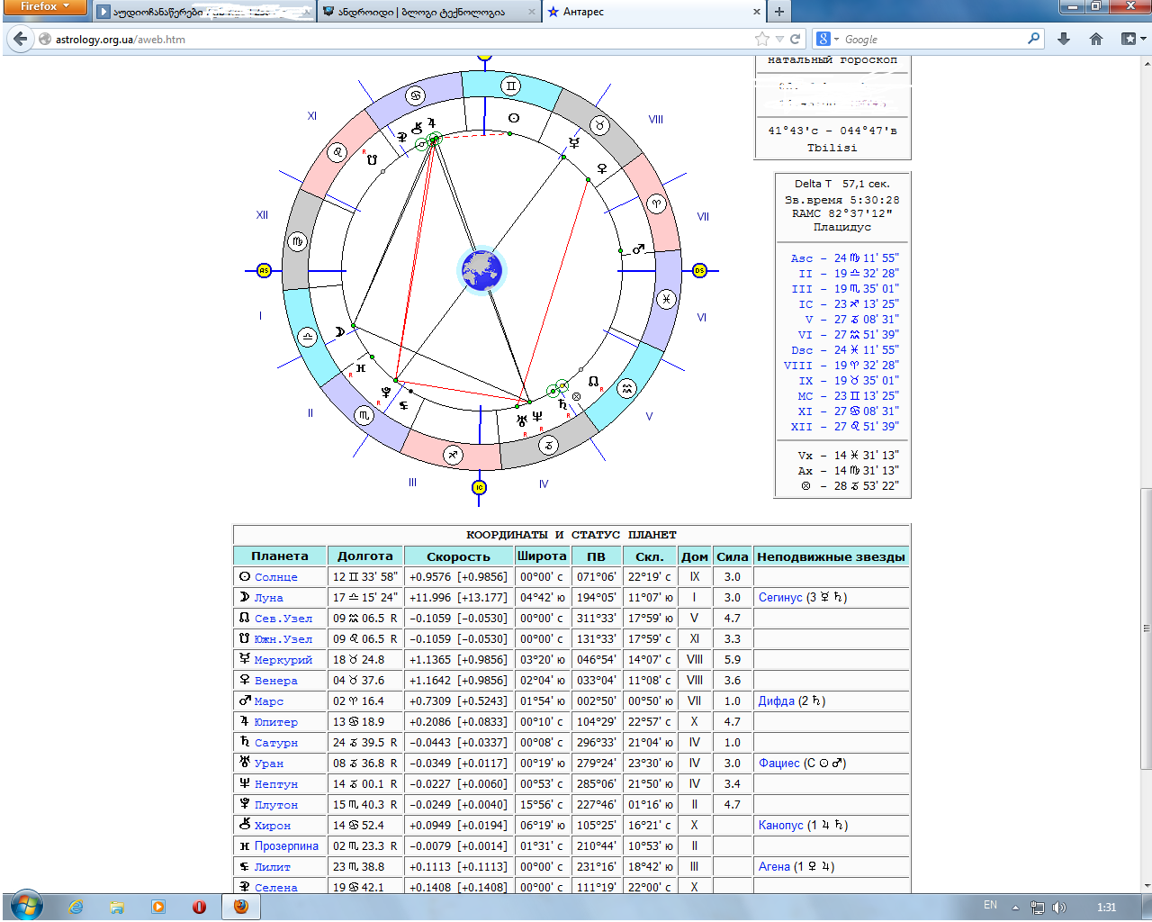1152x922 pixels.
Task: Click the volume speaker icon in the tray
Action: (1058, 907)
